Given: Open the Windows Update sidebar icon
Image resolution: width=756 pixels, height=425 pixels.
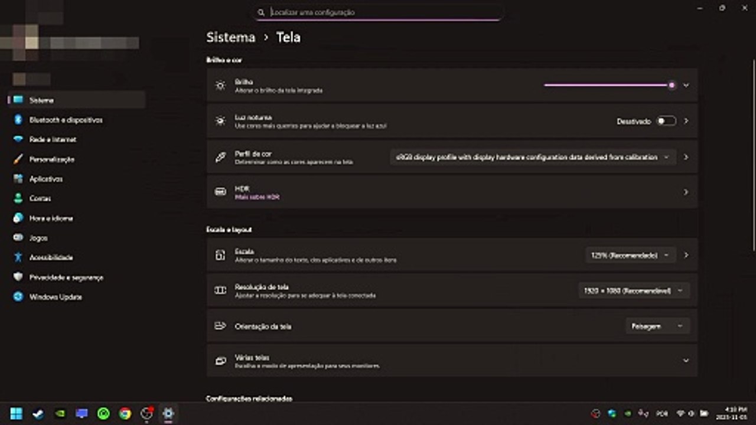Looking at the screenshot, I should tap(18, 297).
